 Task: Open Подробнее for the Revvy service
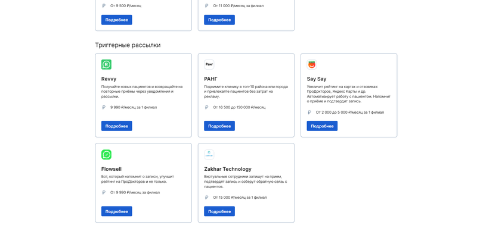pos(116,126)
